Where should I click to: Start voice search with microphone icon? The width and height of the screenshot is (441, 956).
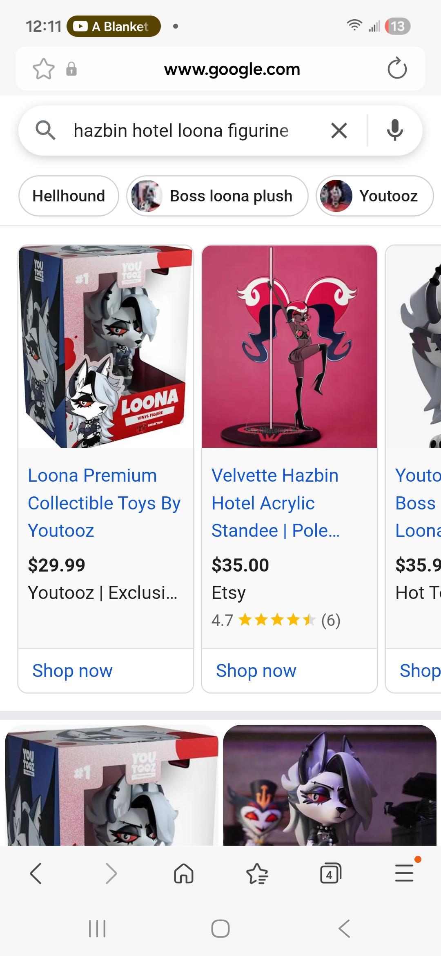click(x=394, y=131)
